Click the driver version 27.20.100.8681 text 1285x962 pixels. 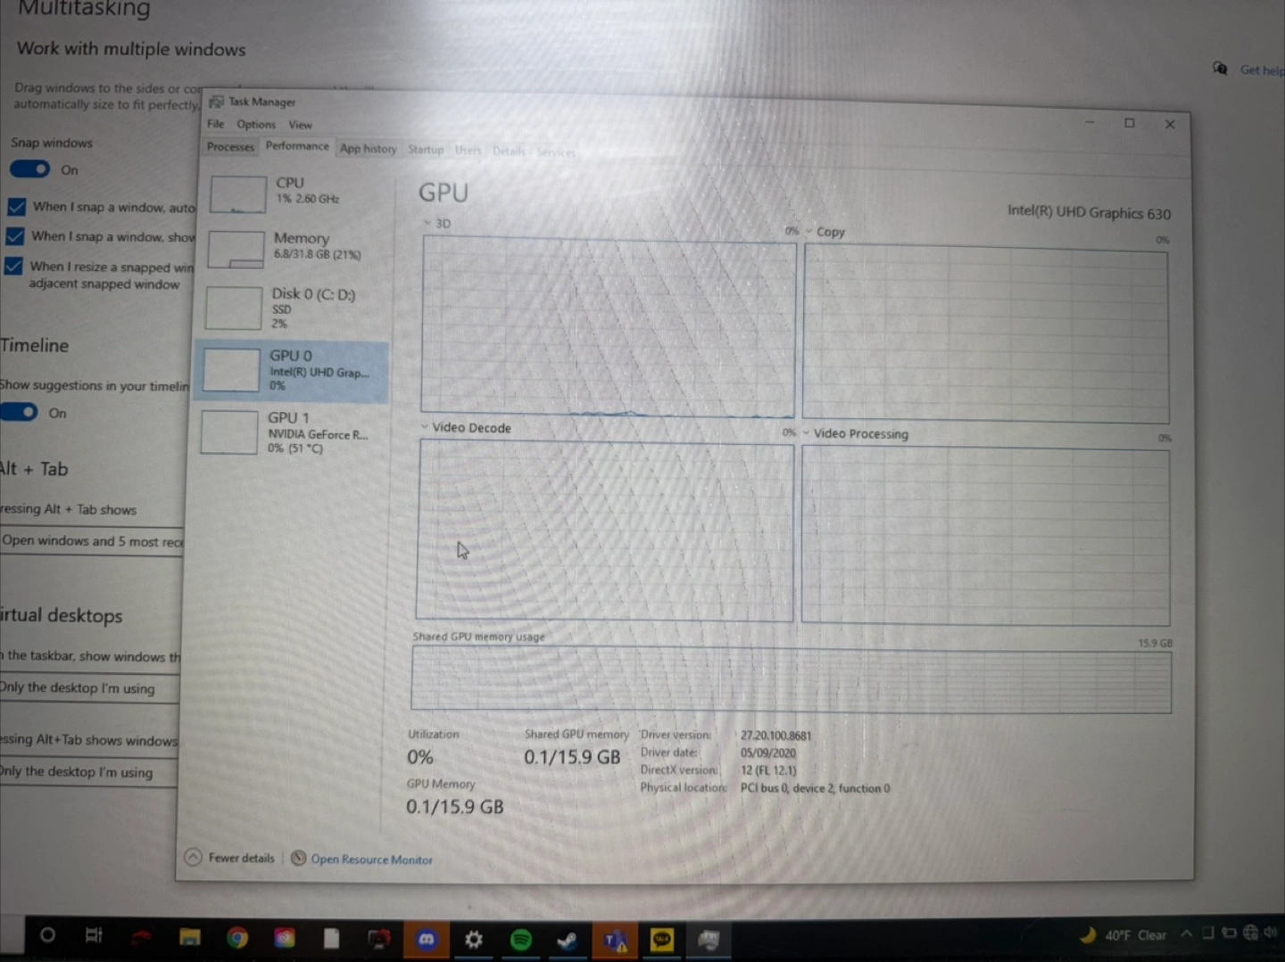pos(775,736)
